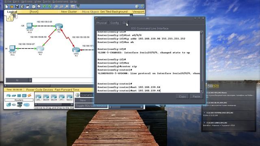Click the scenario info icon
Viewport: 260px width, 146px height.
[x=77, y=95]
